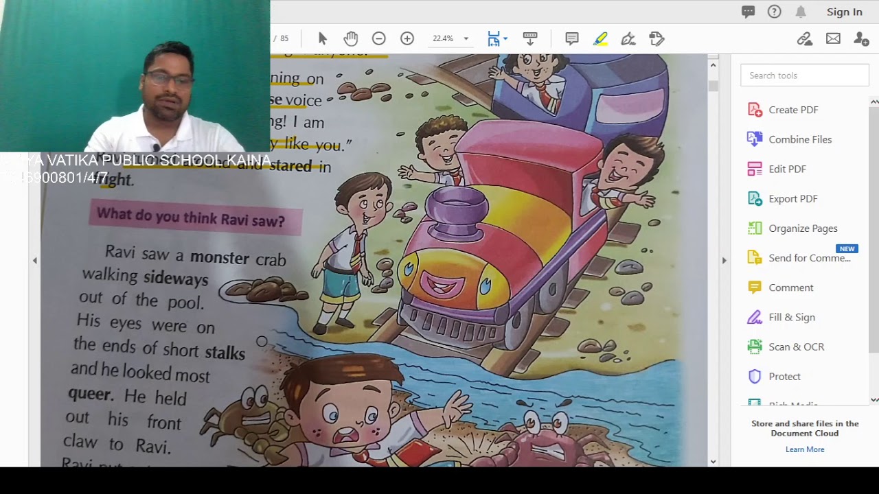This screenshot has width=879, height=494.
Task: Click the tools pane scroll down arrow
Action: [x=874, y=399]
